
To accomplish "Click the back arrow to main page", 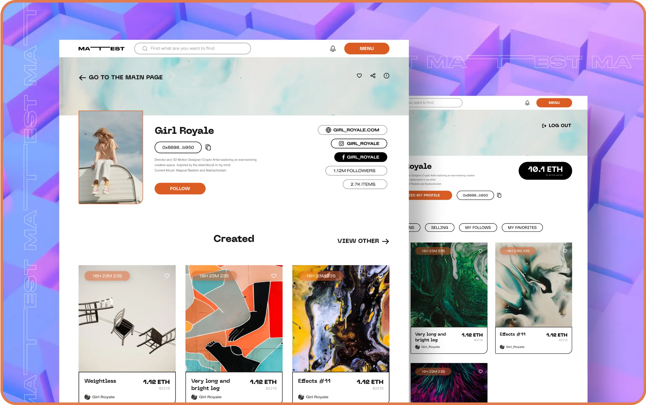I will tap(82, 78).
